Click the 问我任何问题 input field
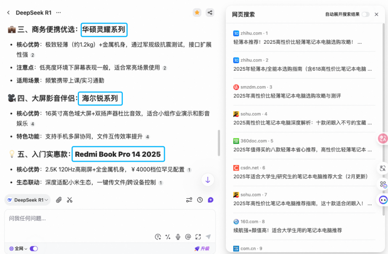The image size is (388, 254). coord(91,219)
